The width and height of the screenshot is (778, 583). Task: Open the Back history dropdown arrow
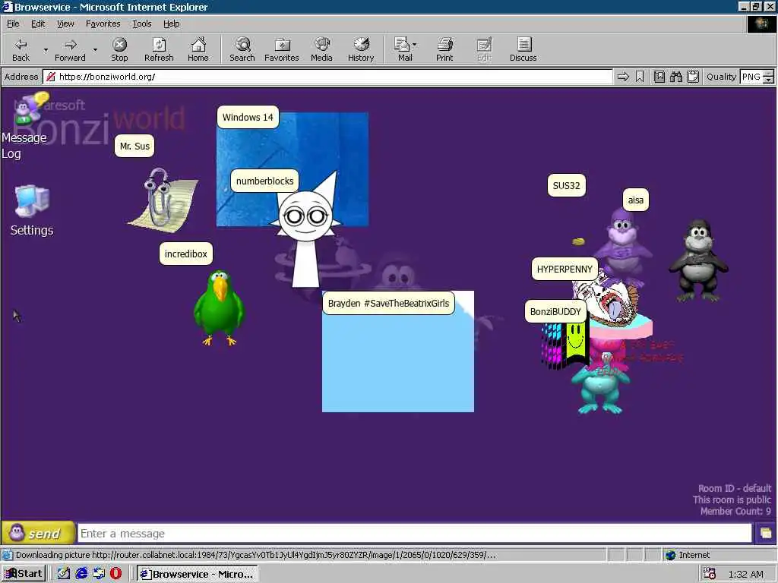[x=46, y=49]
